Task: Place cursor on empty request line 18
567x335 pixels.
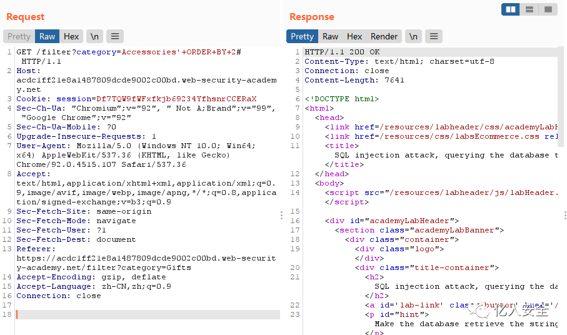Action: click(x=148, y=315)
